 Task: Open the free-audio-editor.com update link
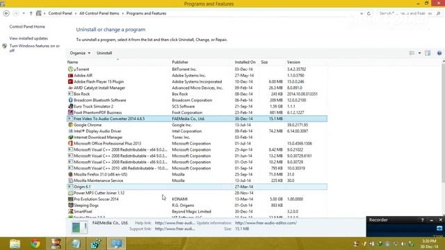pos(266,223)
